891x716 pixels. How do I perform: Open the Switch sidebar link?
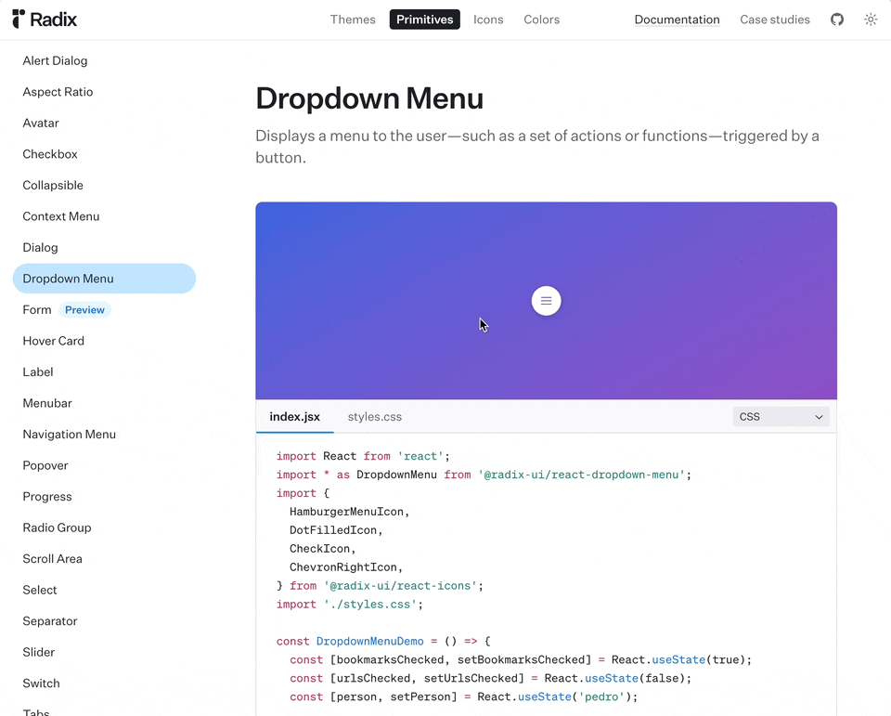(41, 683)
